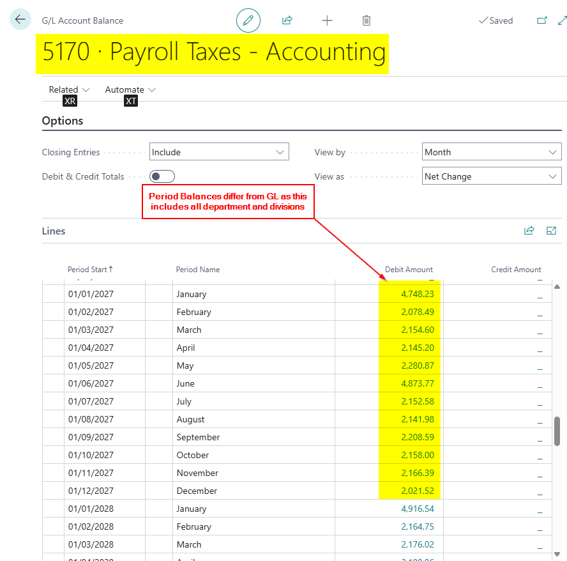The width and height of the screenshot is (567, 561).
Task: Open page in new window icon
Action: coord(541,20)
